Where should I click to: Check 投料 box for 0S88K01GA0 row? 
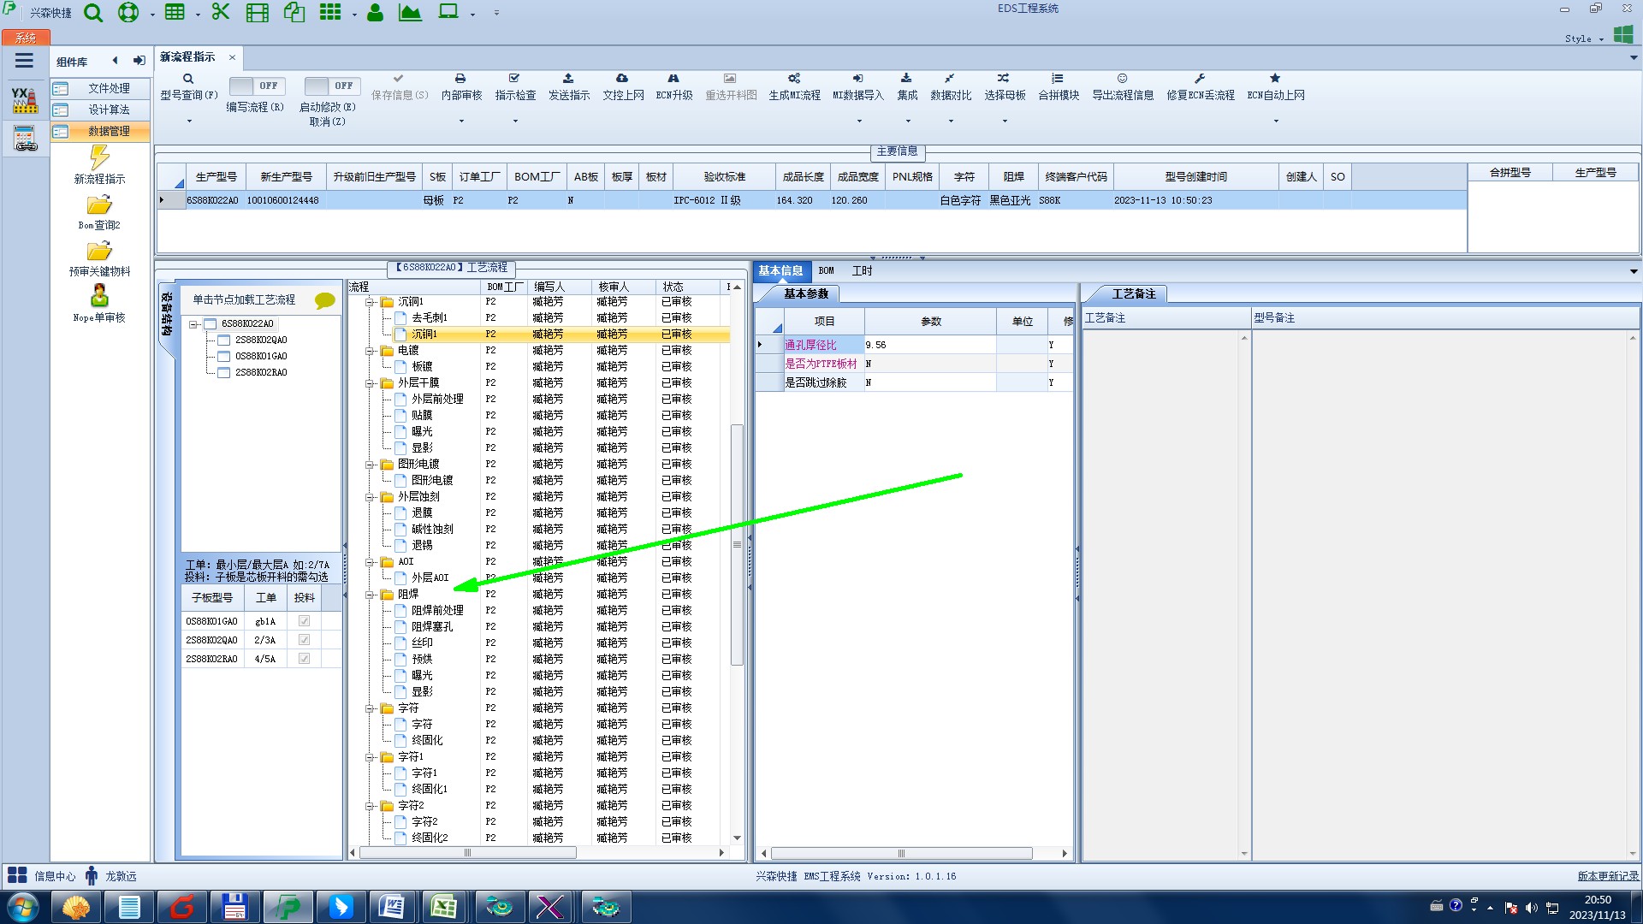(304, 621)
